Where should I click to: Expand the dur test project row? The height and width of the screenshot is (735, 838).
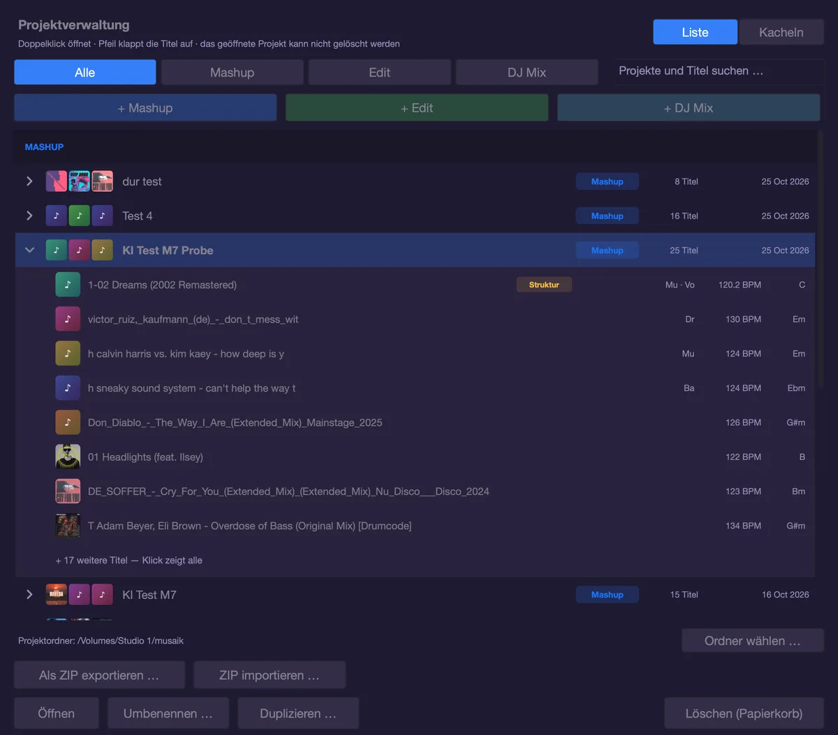click(x=29, y=181)
